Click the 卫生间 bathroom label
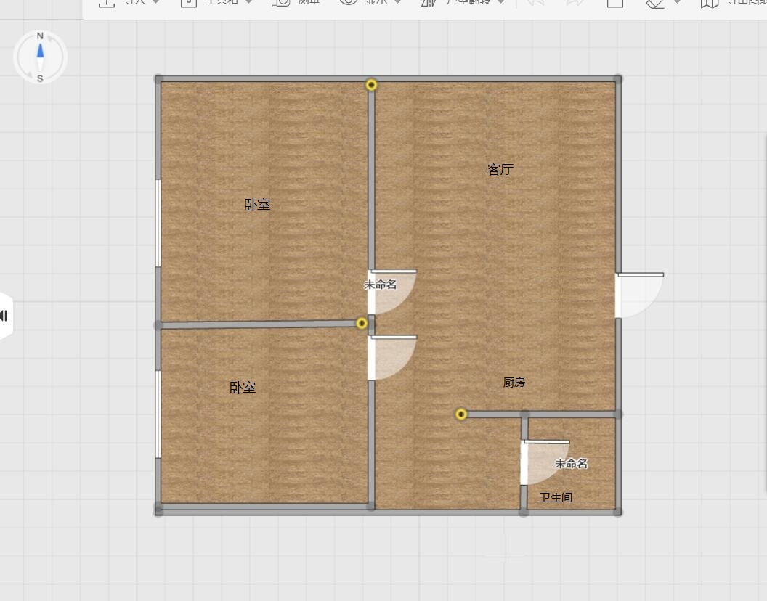767x601 pixels. (556, 498)
